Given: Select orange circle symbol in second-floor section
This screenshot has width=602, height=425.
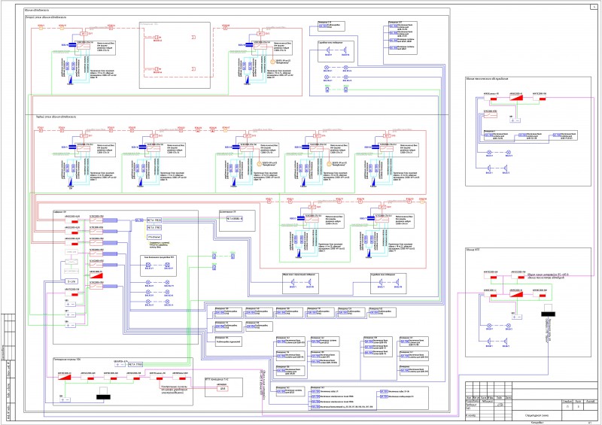Looking at the screenshot, I should pos(273,62).
